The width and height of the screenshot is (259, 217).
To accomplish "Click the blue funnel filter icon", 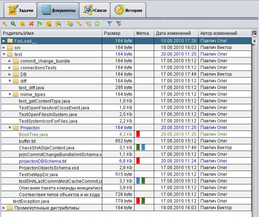I will (x=109, y=23).
